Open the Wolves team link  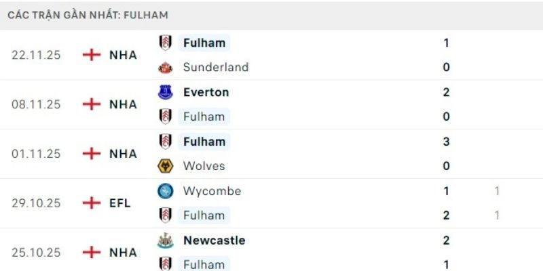tap(204, 166)
